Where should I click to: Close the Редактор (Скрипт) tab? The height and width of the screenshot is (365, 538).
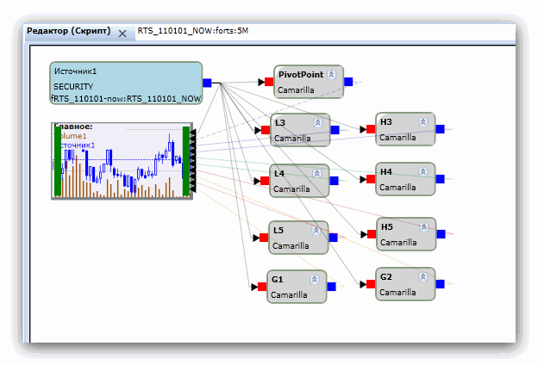[122, 33]
